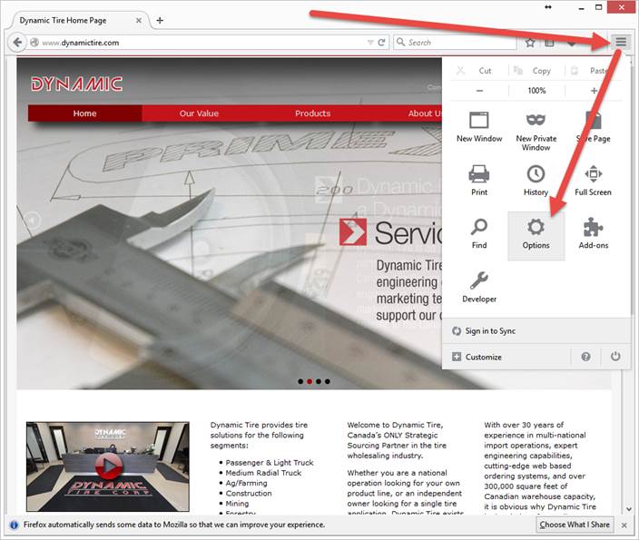The image size is (639, 540).
Task: Click the hamburger menu button
Action: click(x=621, y=42)
